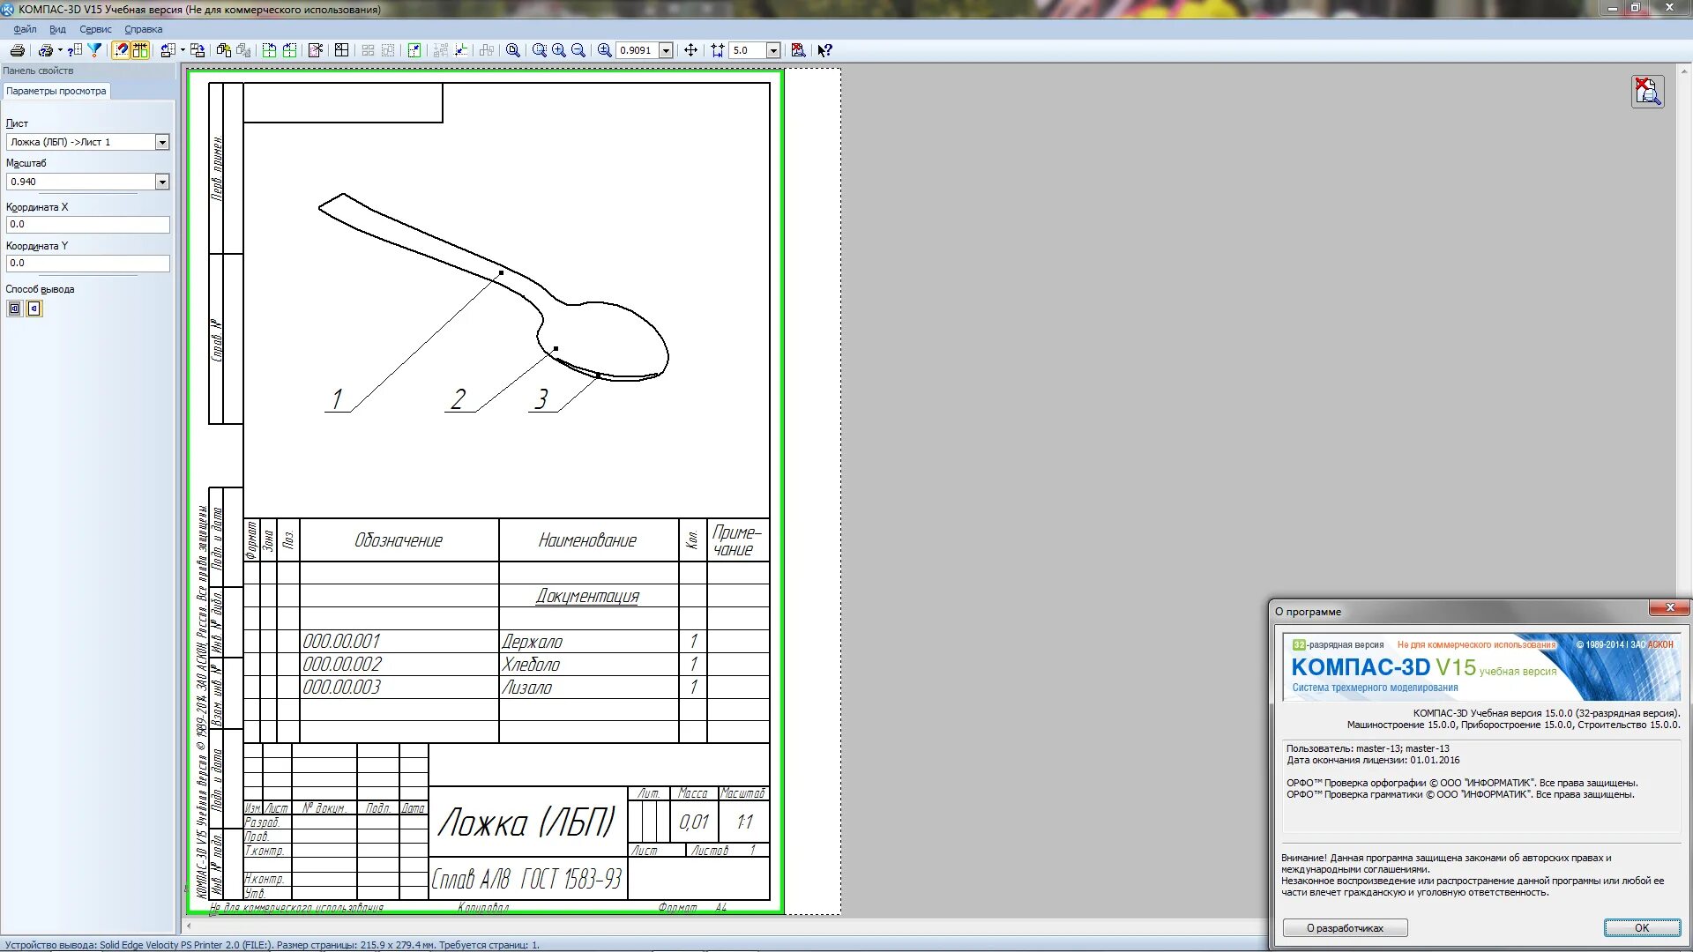Toggle the right output method button
The image size is (1693, 952).
pos(34,309)
